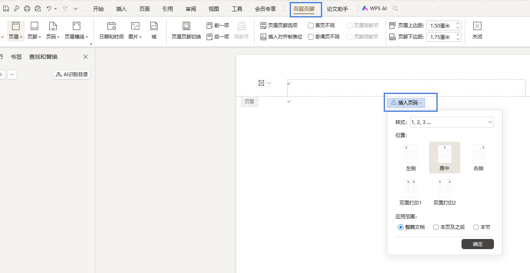Insert 日期和时间 date and time
The image size is (530, 273).
111,31
